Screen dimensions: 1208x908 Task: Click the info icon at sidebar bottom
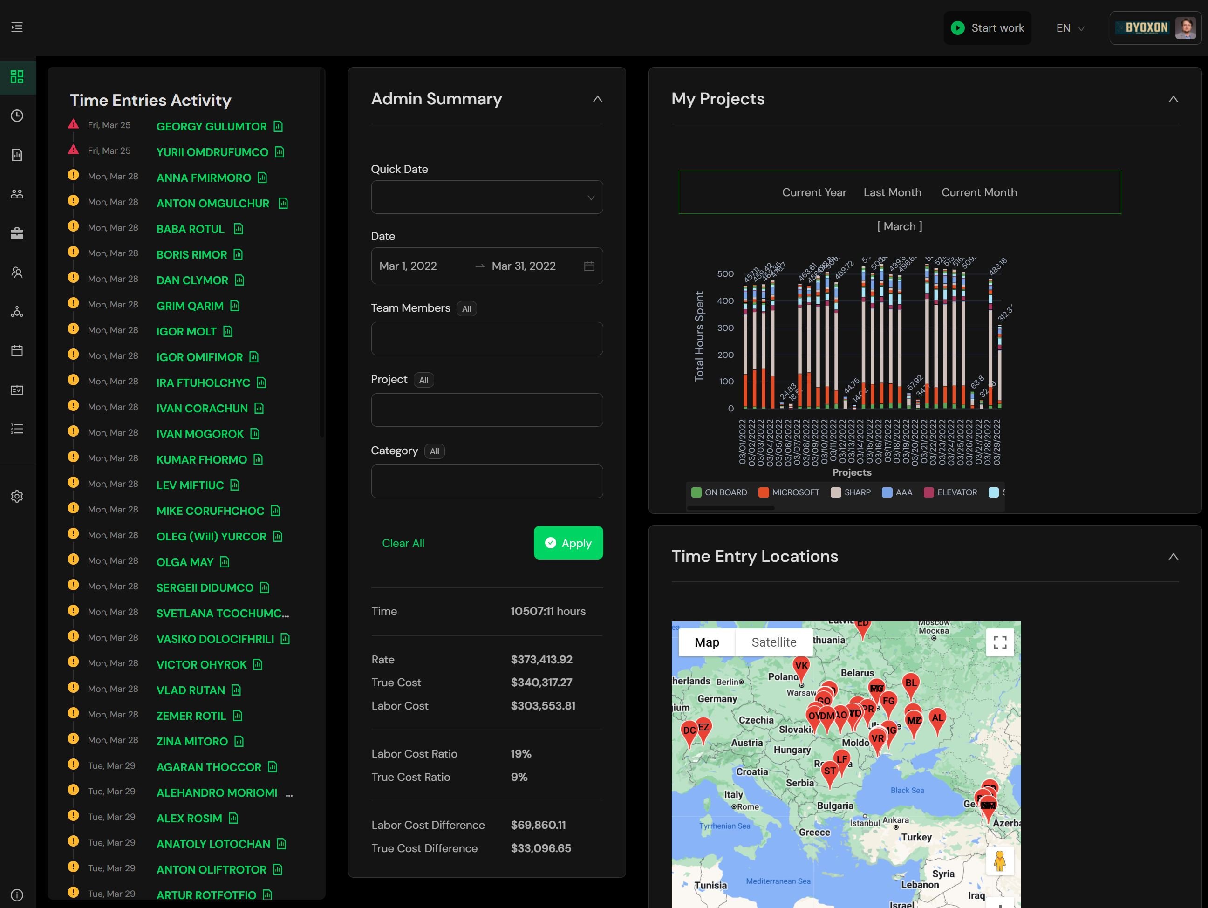click(17, 895)
